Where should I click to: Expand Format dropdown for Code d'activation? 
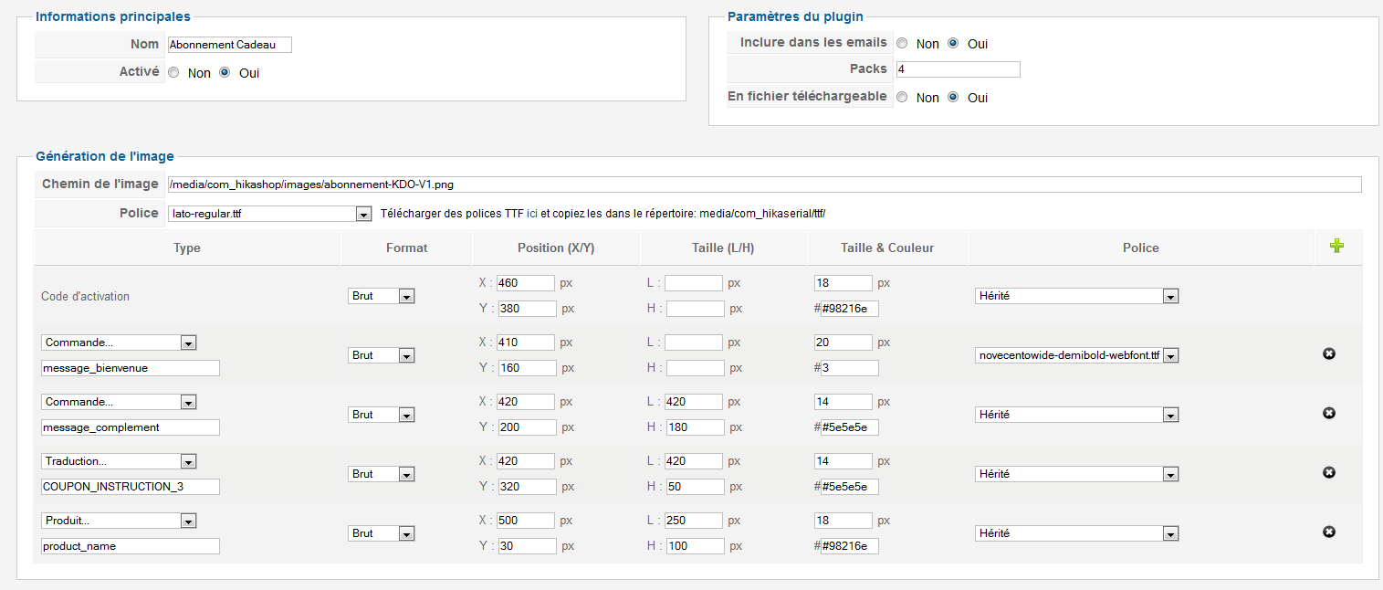(382, 296)
